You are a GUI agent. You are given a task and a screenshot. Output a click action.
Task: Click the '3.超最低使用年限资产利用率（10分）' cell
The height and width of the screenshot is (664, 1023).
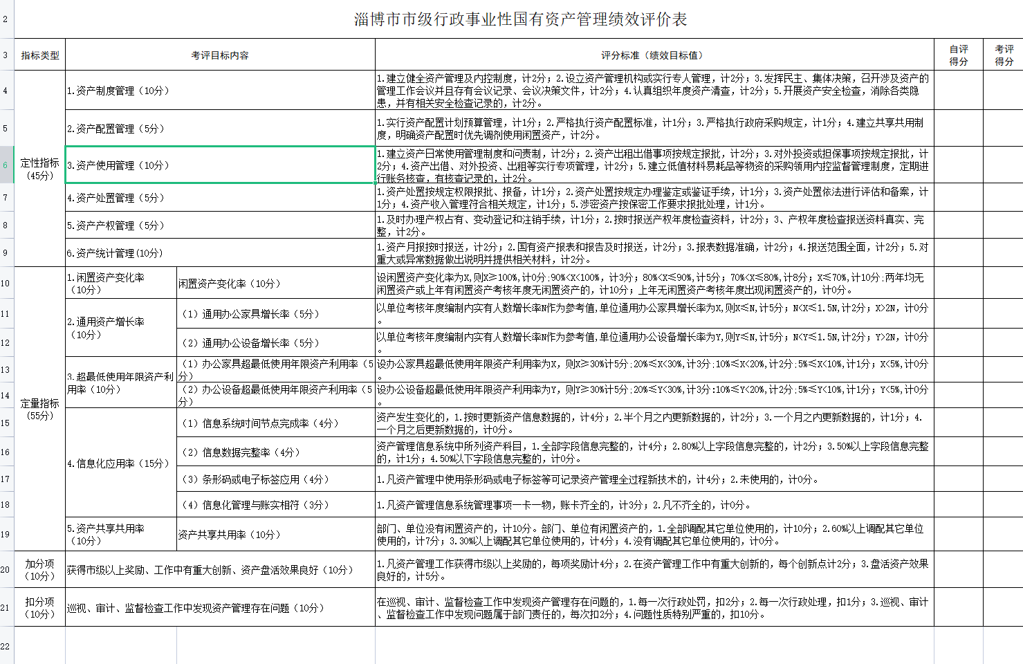tap(121, 382)
